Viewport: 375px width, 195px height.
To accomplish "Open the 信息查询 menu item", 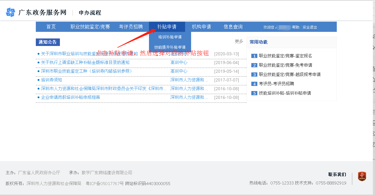I will click(x=233, y=27).
